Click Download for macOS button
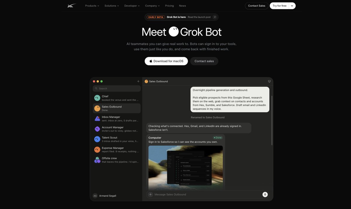 pos(166,61)
